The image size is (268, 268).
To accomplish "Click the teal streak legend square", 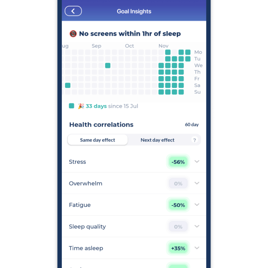I will (71, 106).
